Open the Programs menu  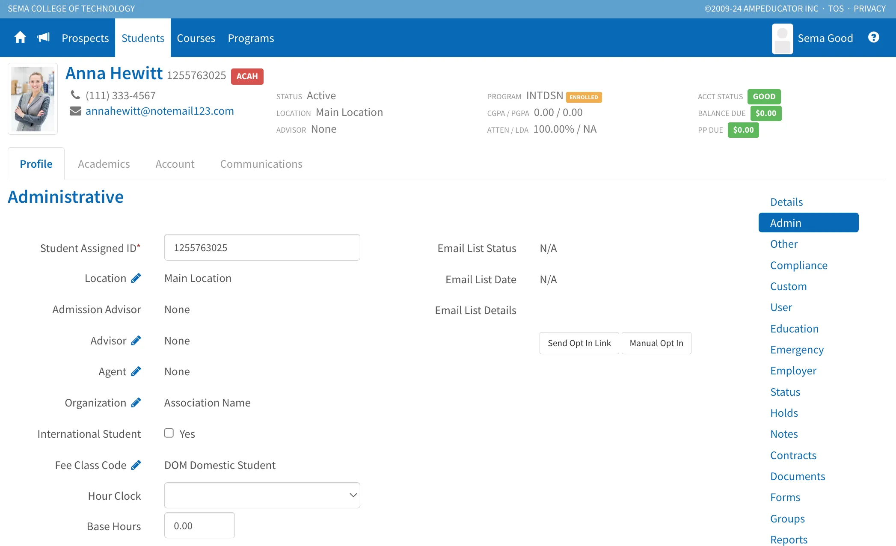251,38
